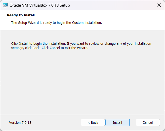Close the VirtualBox Setup window with X
The height and width of the screenshot is (131, 165).
click(x=159, y=5)
